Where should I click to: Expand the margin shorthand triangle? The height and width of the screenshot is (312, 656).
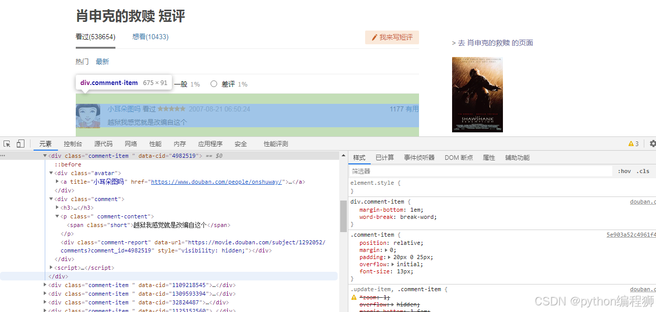[386, 250]
